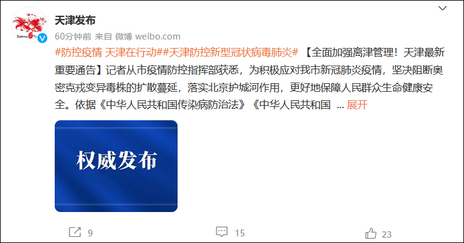Open hashtag #天津防控新型冠状病毒肺炎#
The height and width of the screenshot is (243, 464).
[x=227, y=52]
